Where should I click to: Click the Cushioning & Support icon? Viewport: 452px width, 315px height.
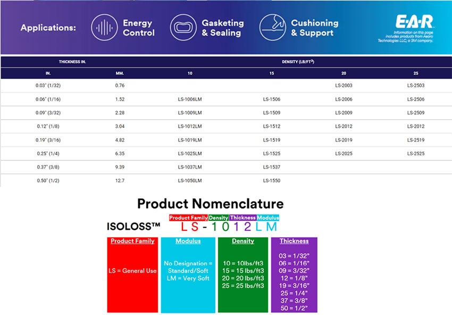pos(273,28)
